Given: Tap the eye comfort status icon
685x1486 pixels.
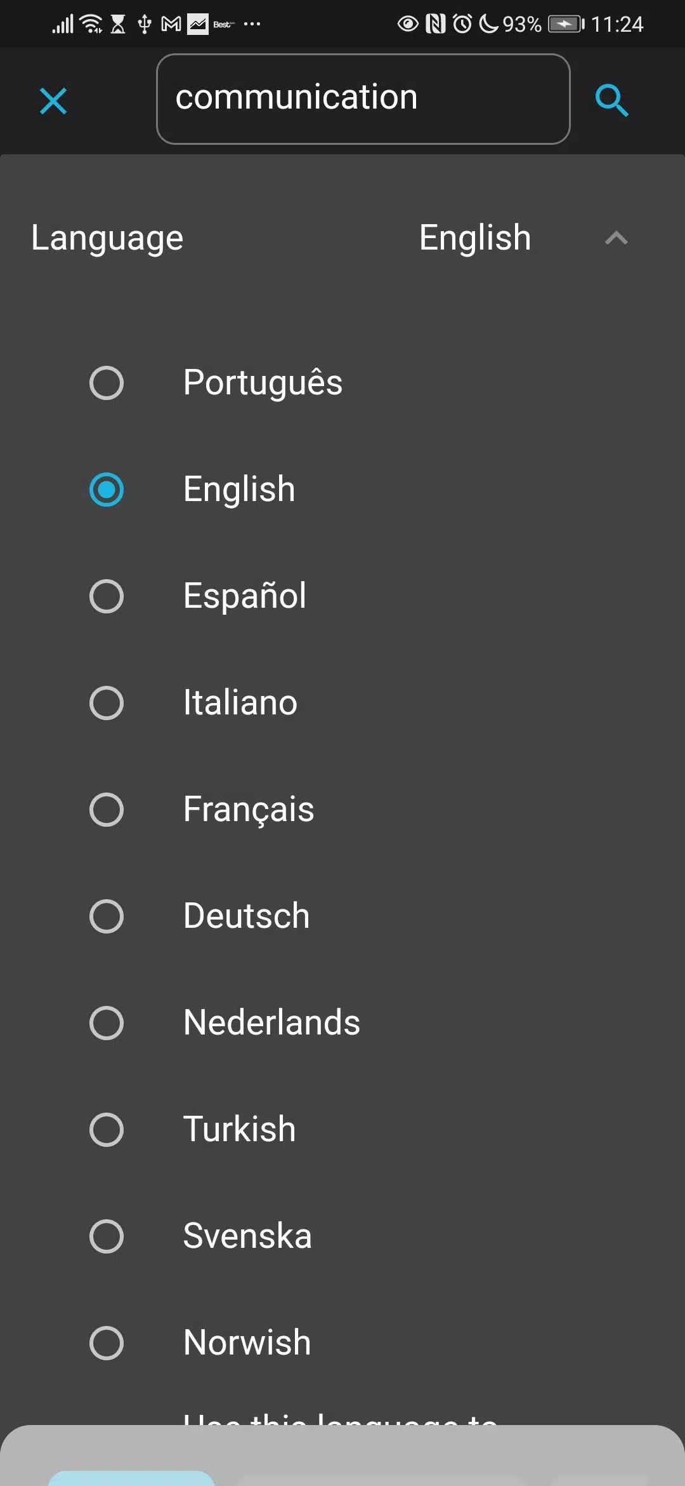Looking at the screenshot, I should click(x=408, y=24).
